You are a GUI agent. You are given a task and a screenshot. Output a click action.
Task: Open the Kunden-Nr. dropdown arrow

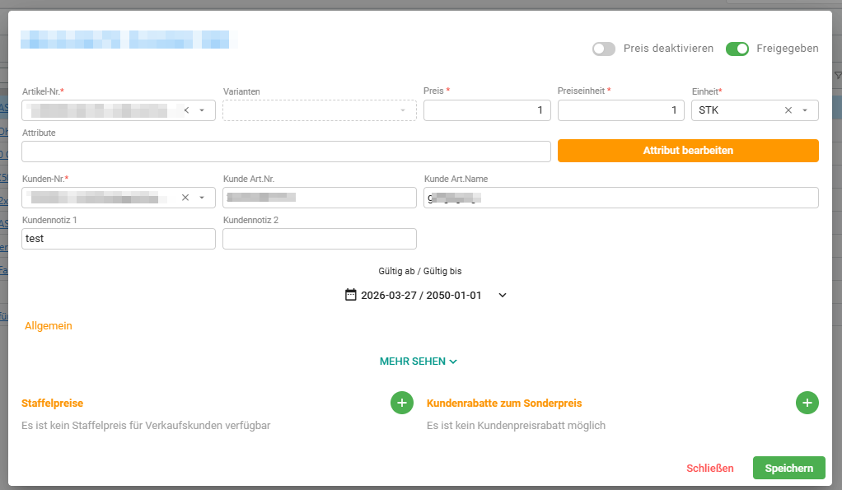click(202, 198)
